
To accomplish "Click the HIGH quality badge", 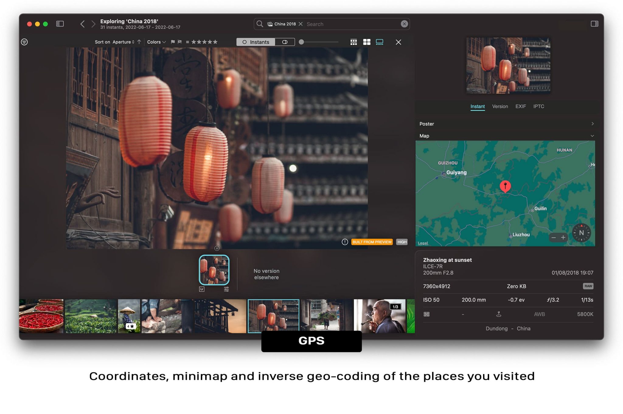I will pos(402,242).
